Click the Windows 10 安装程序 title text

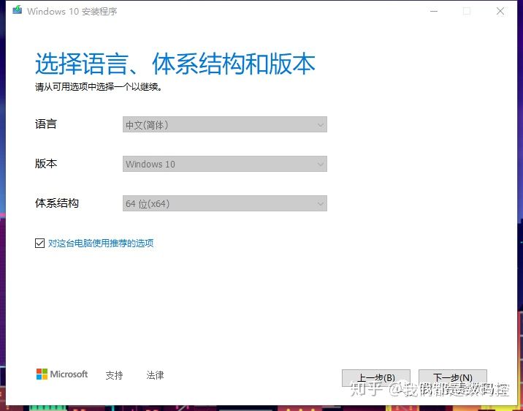click(72, 12)
